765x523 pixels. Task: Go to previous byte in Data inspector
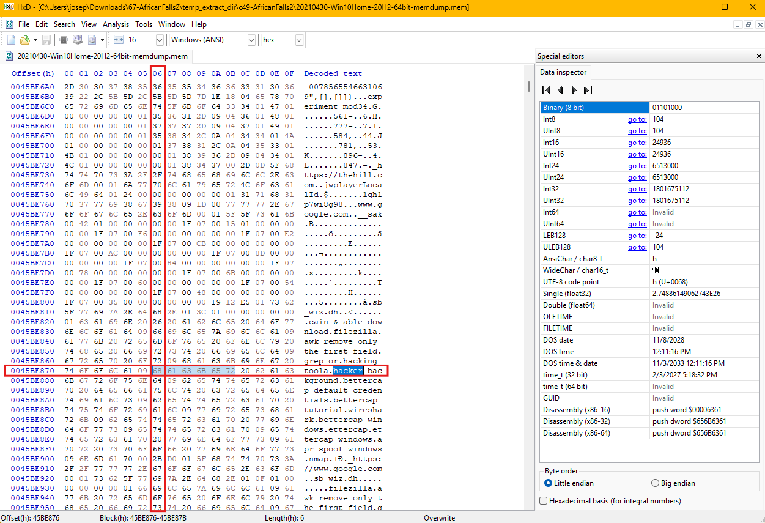click(x=560, y=90)
